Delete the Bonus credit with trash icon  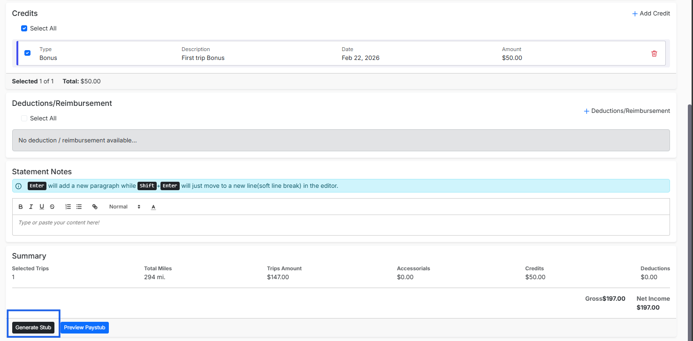(x=654, y=53)
